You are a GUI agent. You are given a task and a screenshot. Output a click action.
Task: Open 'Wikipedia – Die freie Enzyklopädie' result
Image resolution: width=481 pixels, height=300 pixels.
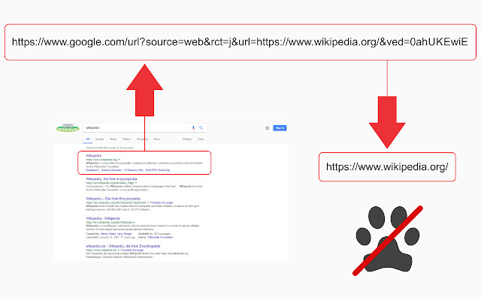(113, 199)
